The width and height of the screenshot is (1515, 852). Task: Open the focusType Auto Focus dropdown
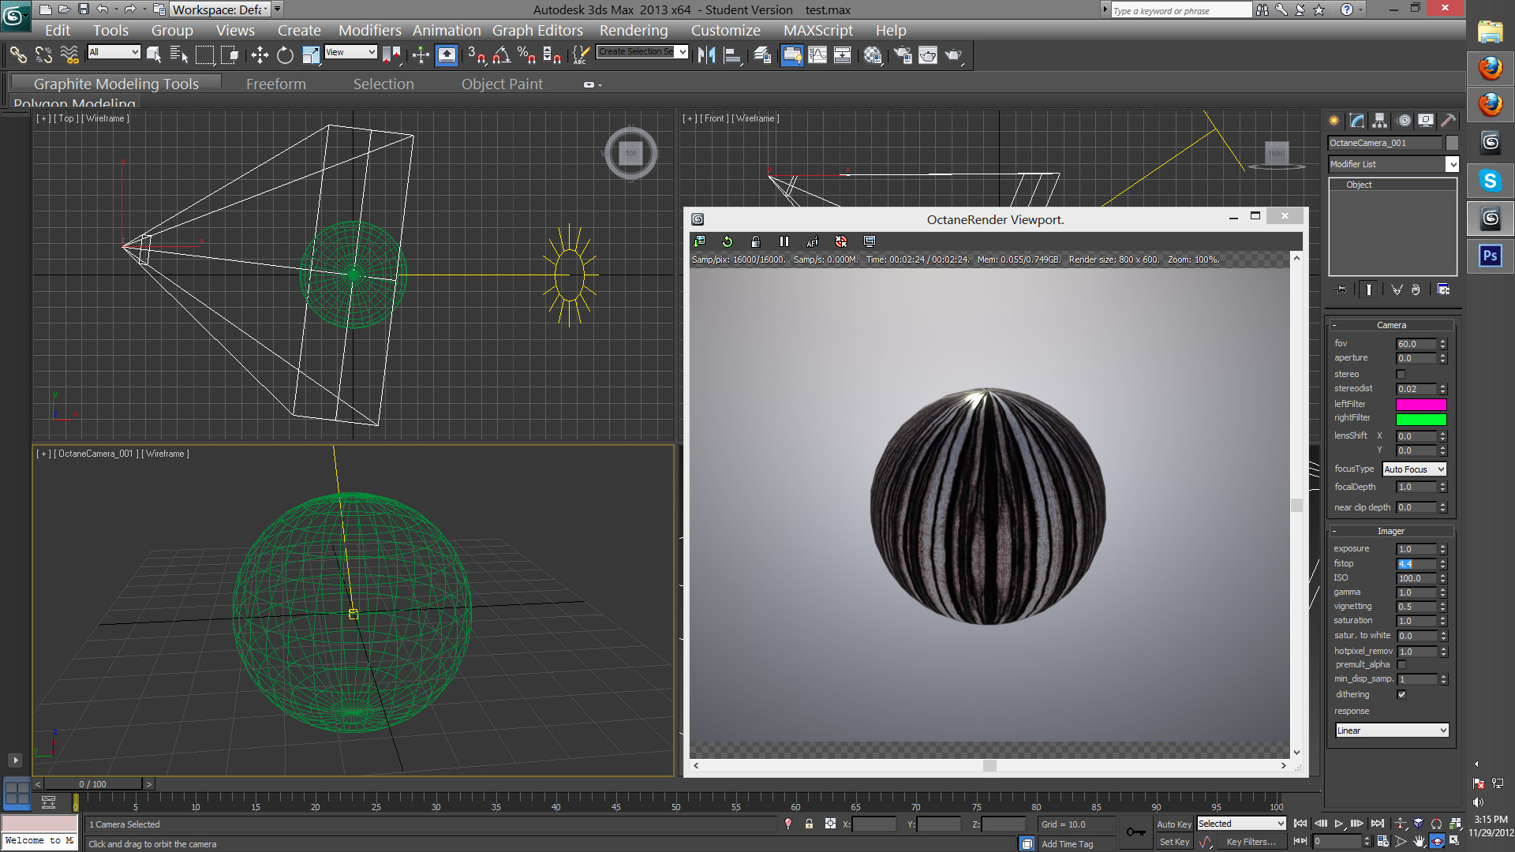[1414, 469]
